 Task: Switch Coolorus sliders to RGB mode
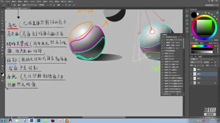click(195, 54)
